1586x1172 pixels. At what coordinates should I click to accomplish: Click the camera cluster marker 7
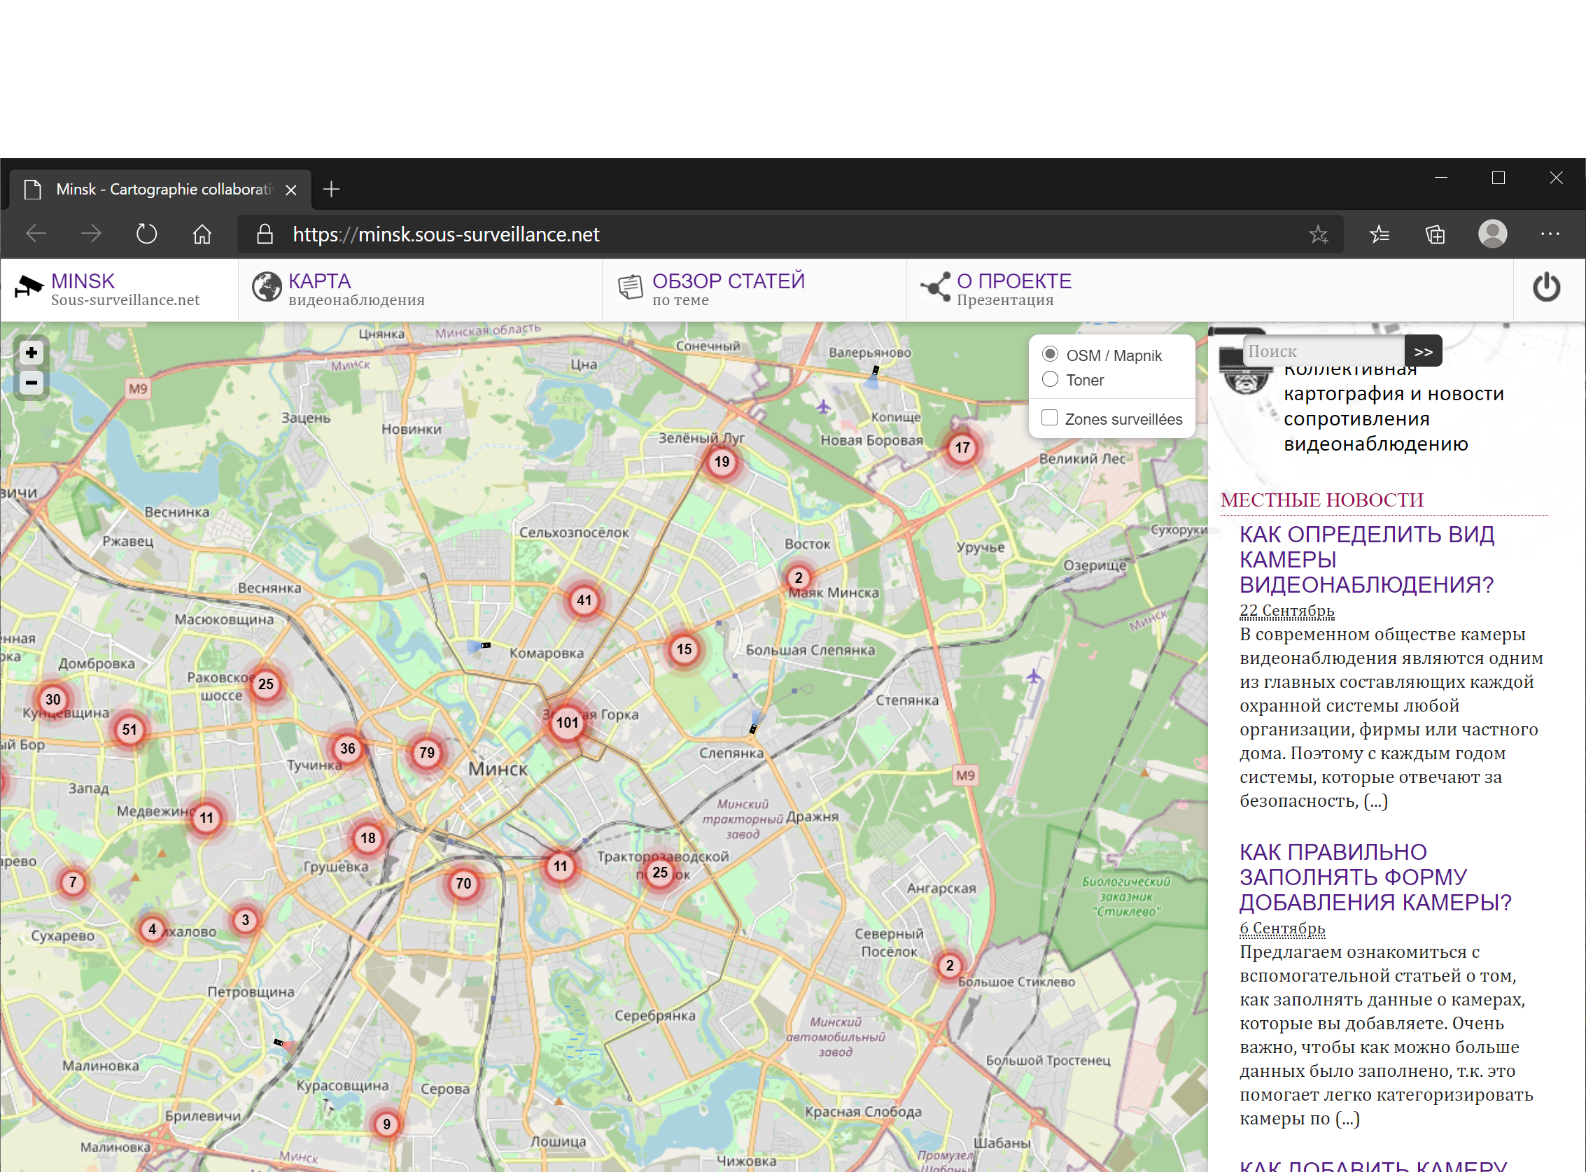(72, 882)
